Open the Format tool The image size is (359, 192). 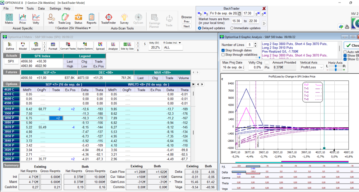click(x=53, y=46)
